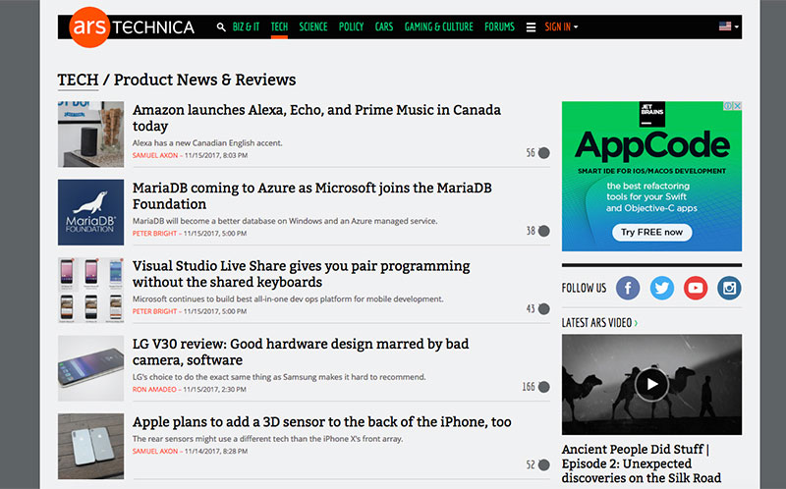786x489 pixels.
Task: Open Visual Studio Live Share article
Action: tap(301, 274)
